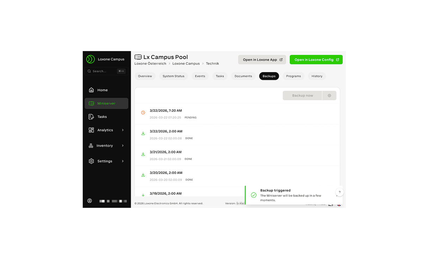Click the magnifier icon in search box
Image resolution: width=429 pixels, height=259 pixels.
[89, 71]
